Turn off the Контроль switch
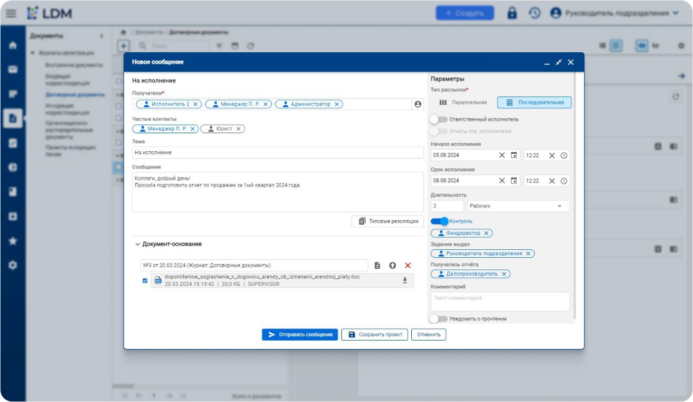This screenshot has width=693, height=402. (x=439, y=221)
